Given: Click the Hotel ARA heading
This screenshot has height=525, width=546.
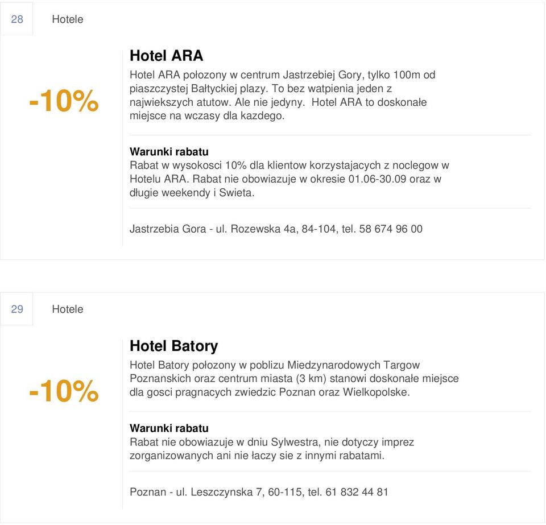Looking at the screenshot, I should point(166,56).
